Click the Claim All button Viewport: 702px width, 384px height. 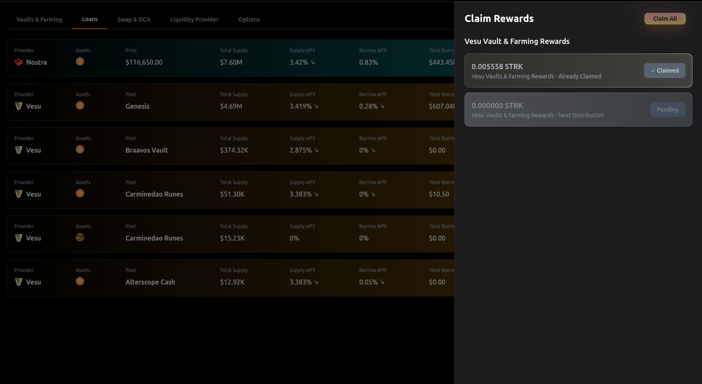pyautogui.click(x=665, y=19)
